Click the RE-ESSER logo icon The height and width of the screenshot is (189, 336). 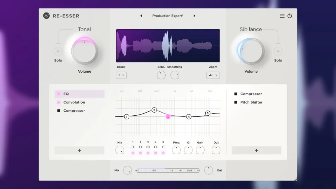(x=46, y=16)
